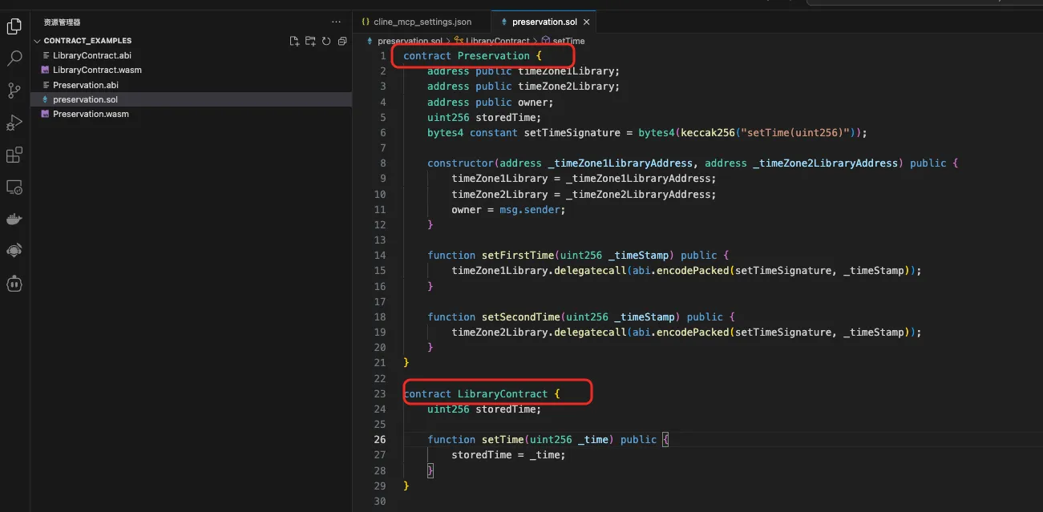
Task: Click 'storedTime = _time;' on line 27
Action: click(x=508, y=455)
